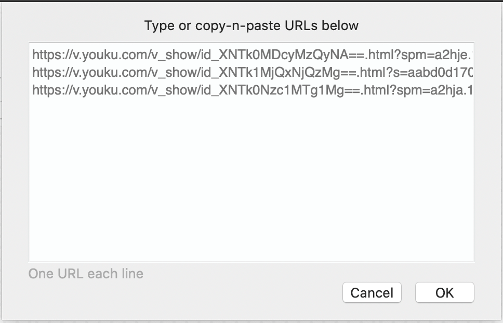Place cursor at "https" starting the second URL

click(43, 72)
